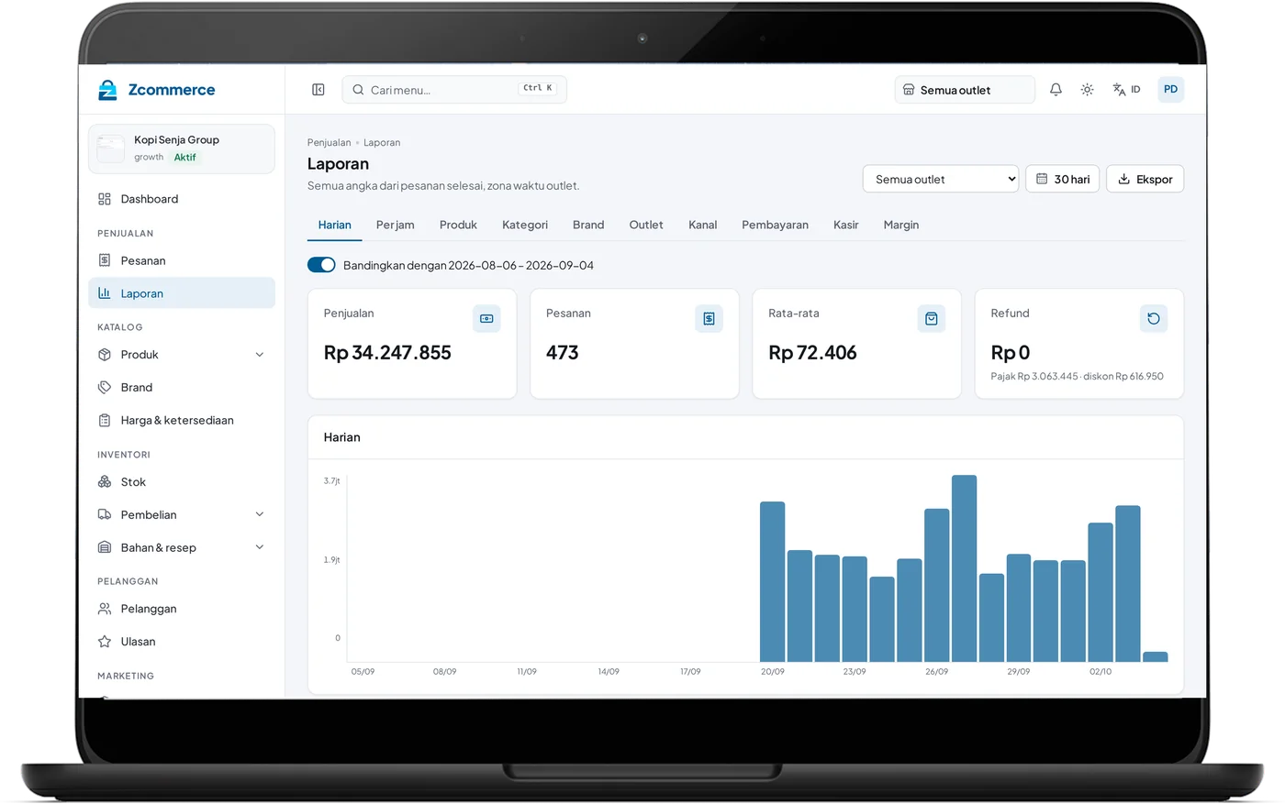Select the Harian tab
Image resolution: width=1285 pixels, height=804 pixels.
335,225
